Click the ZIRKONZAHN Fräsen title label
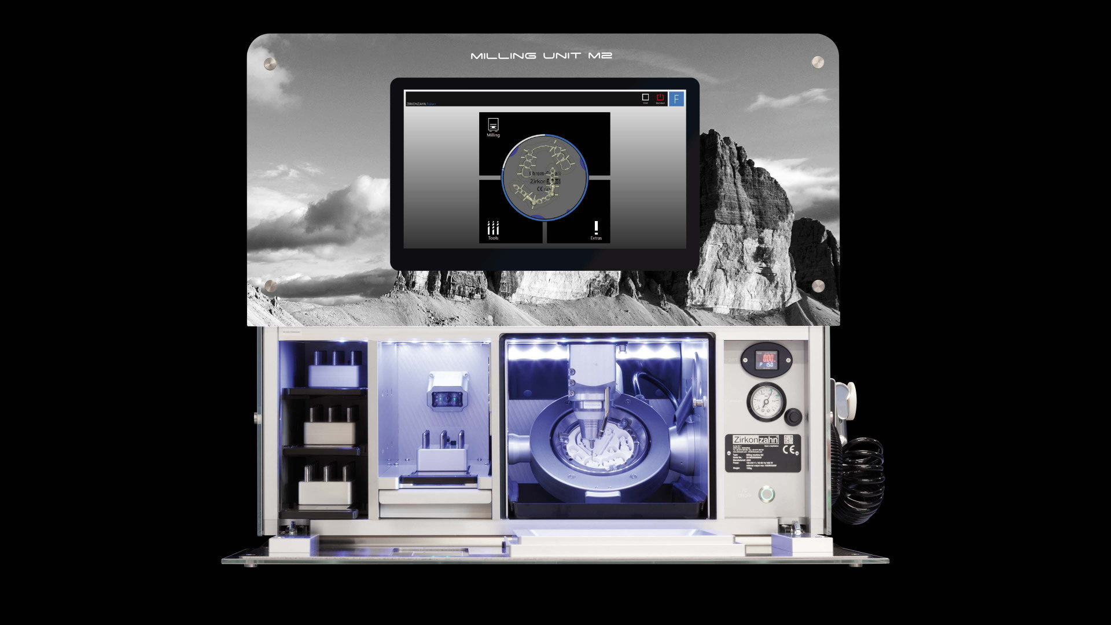This screenshot has width=1111, height=625. (x=421, y=104)
